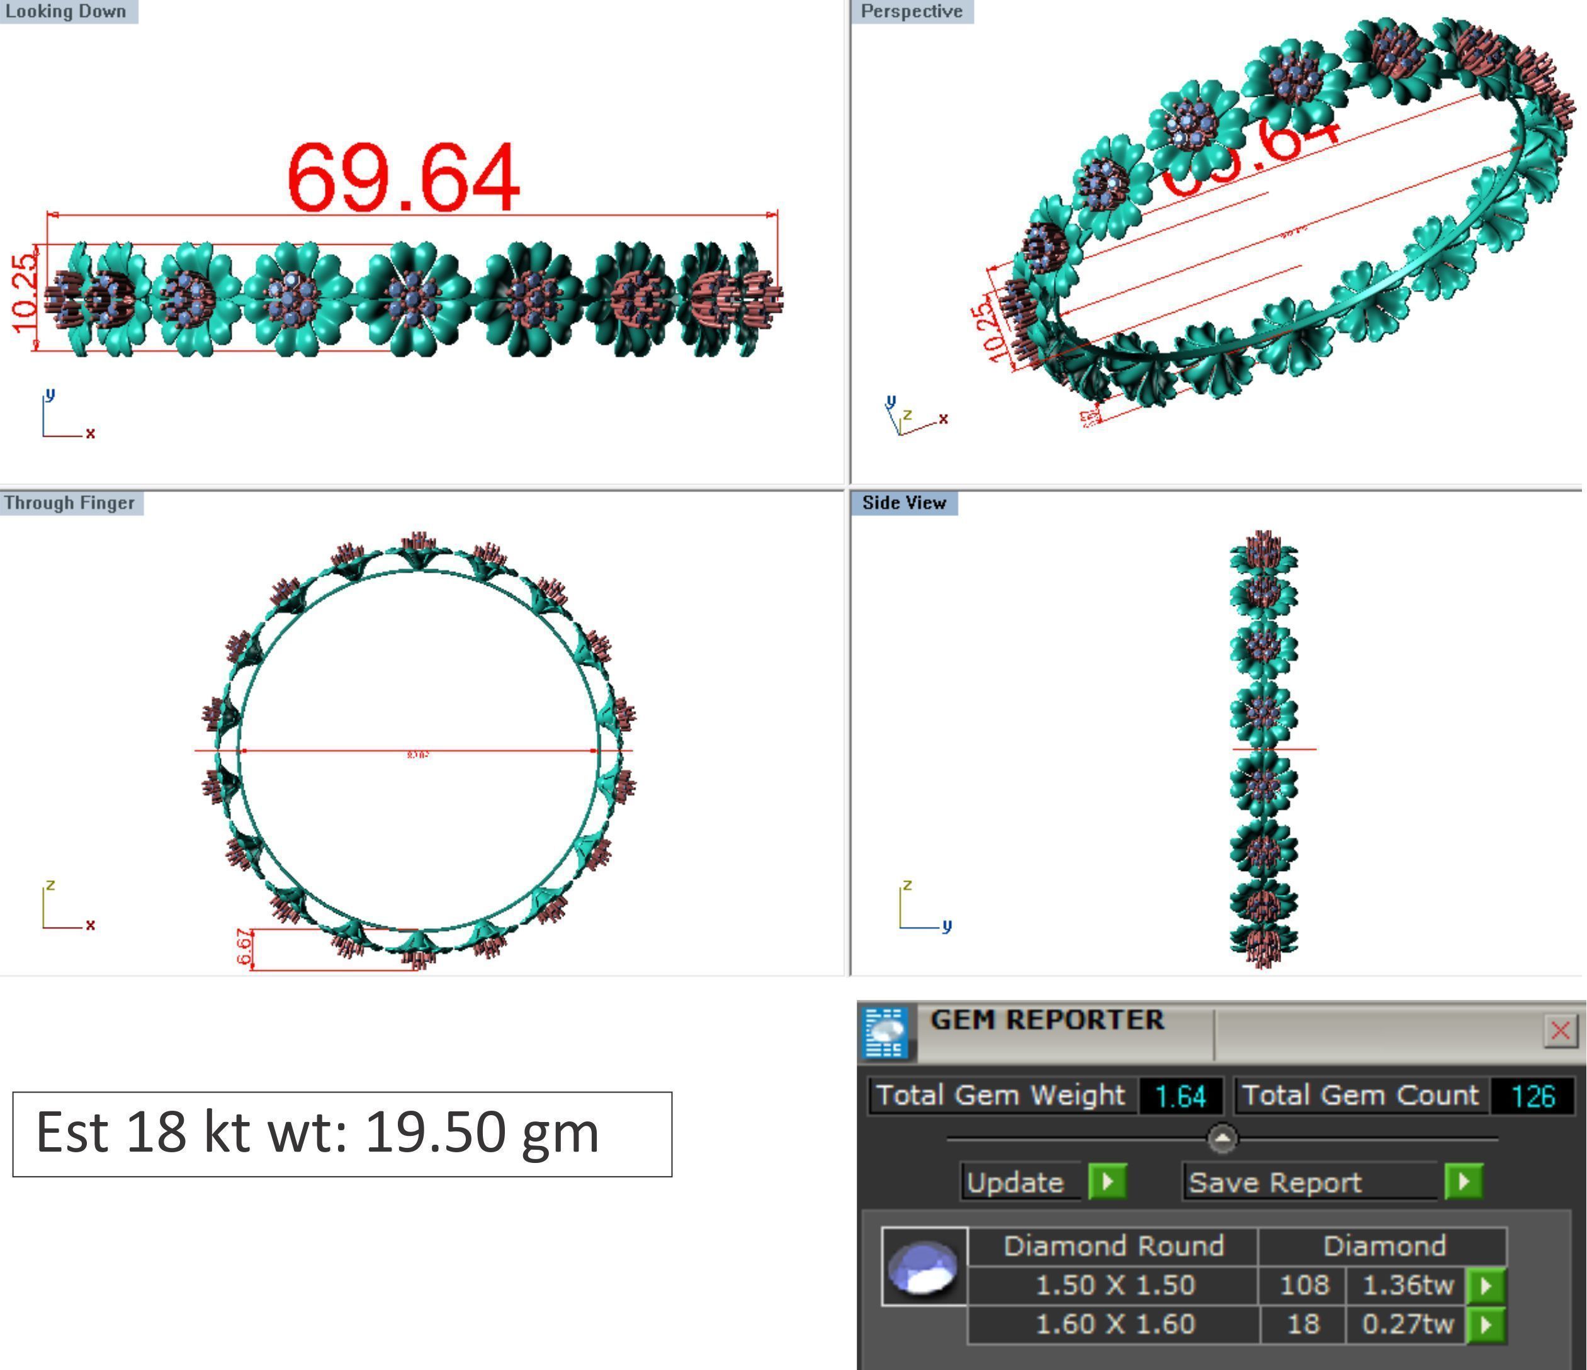
Task: Click the Total Gem Count value 126
Action: coord(1533,1097)
